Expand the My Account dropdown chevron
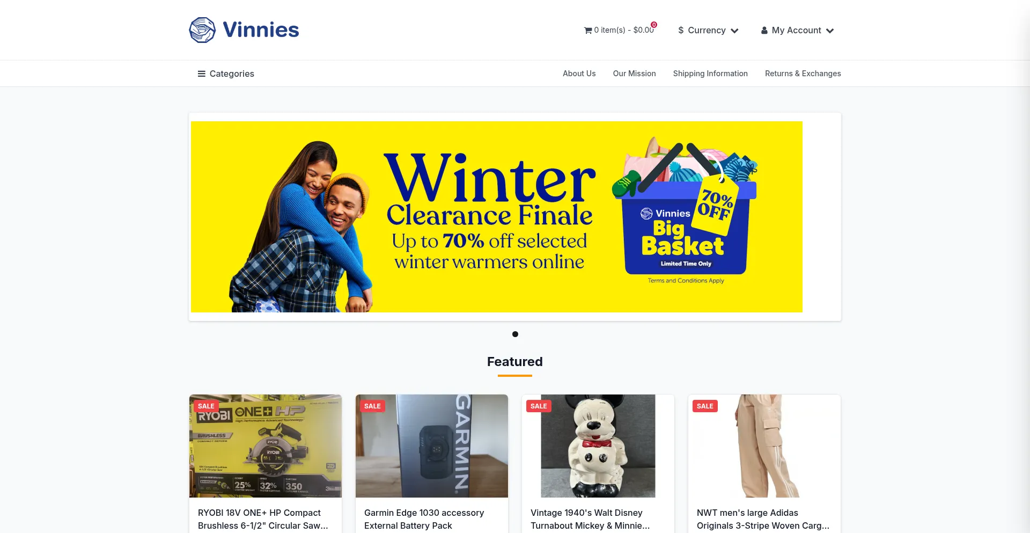The height and width of the screenshot is (533, 1030). click(x=830, y=31)
